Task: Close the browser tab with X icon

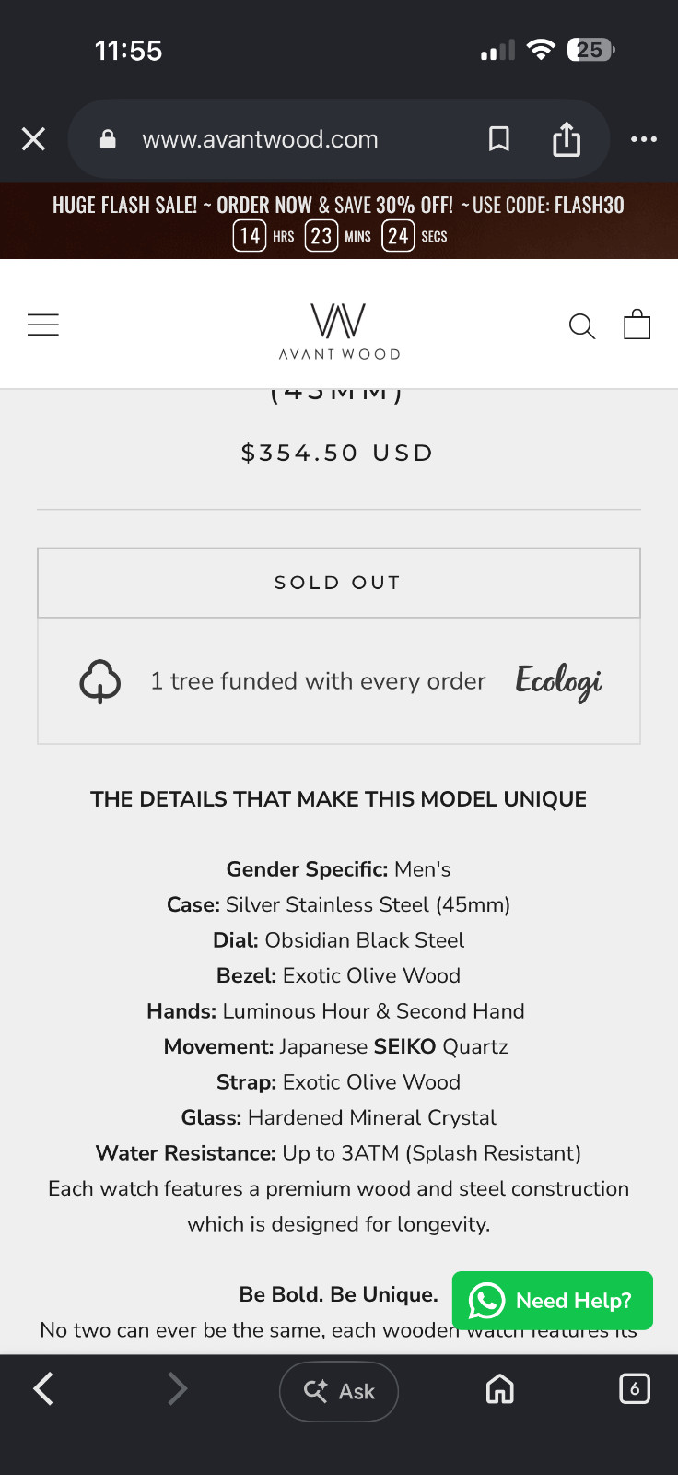Action: click(x=33, y=139)
